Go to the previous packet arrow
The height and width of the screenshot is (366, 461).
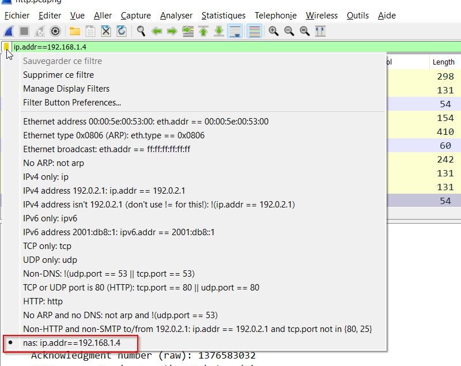(x=157, y=31)
